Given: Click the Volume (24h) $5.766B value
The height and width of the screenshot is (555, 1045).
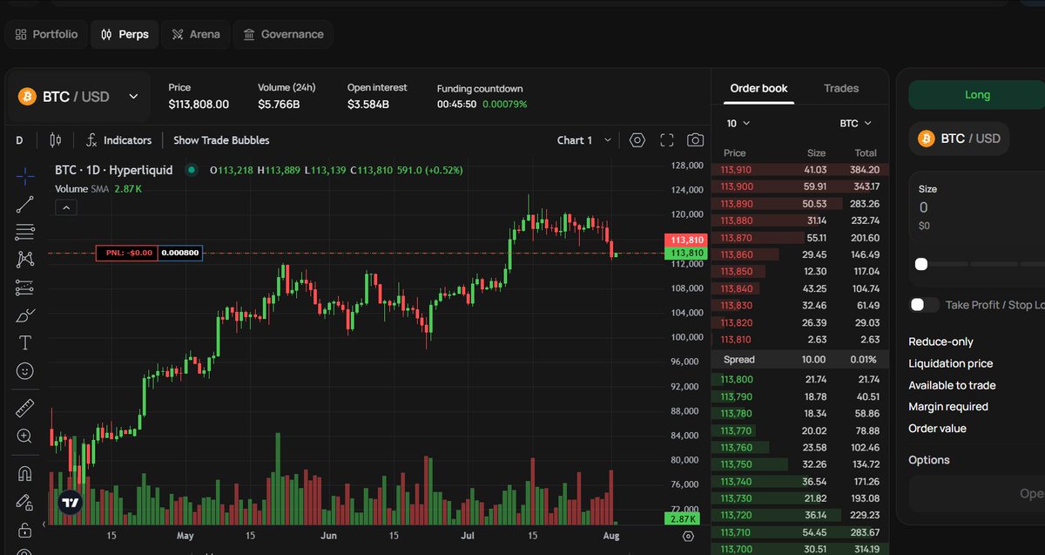Looking at the screenshot, I should (279, 105).
